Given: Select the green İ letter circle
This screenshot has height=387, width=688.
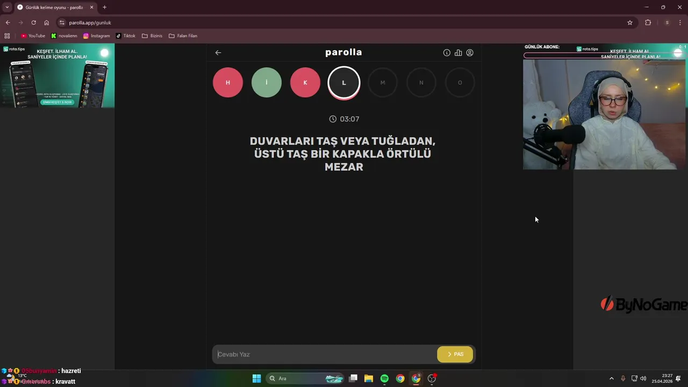Looking at the screenshot, I should tap(267, 83).
